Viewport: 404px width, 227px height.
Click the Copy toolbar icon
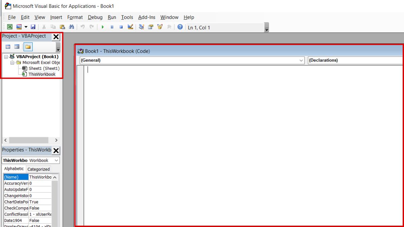53,27
